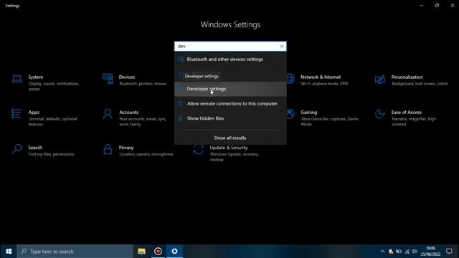Image resolution: width=459 pixels, height=258 pixels.
Task: Open the Network & Internet globe icon
Action: pos(290,79)
